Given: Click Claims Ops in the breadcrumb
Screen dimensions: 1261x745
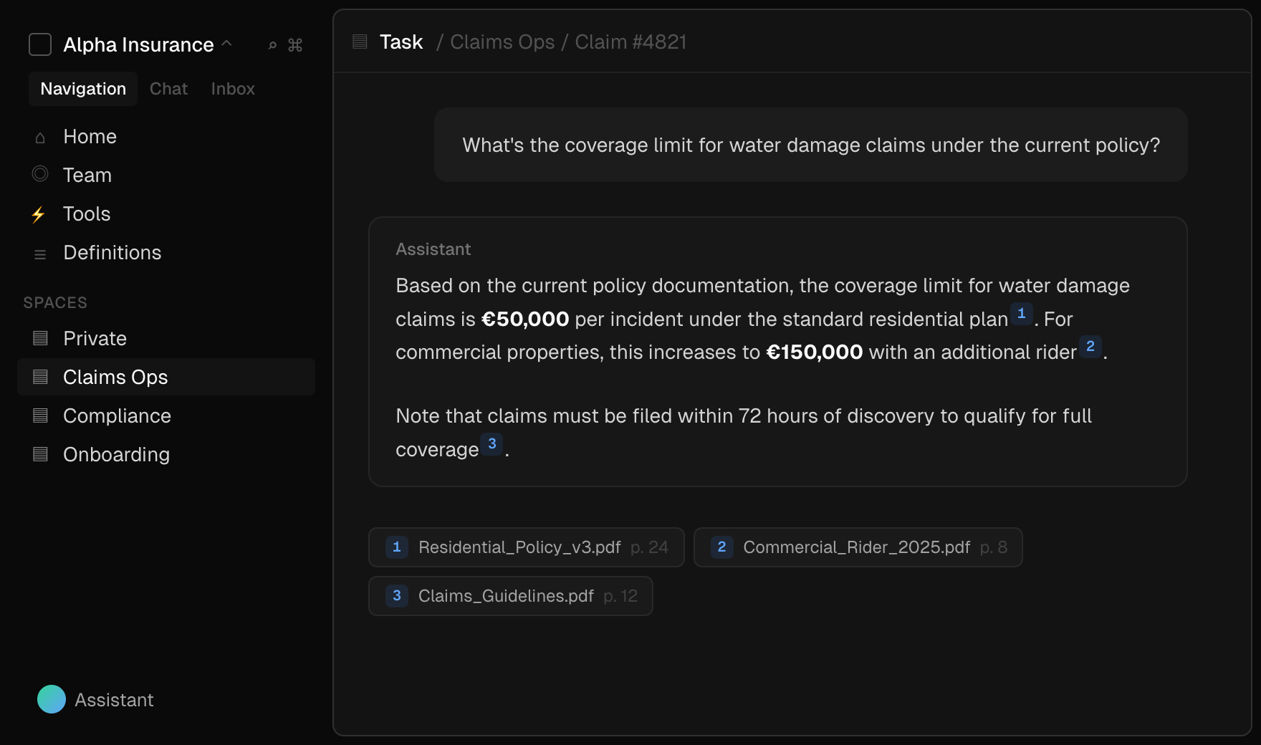Looking at the screenshot, I should (x=502, y=42).
